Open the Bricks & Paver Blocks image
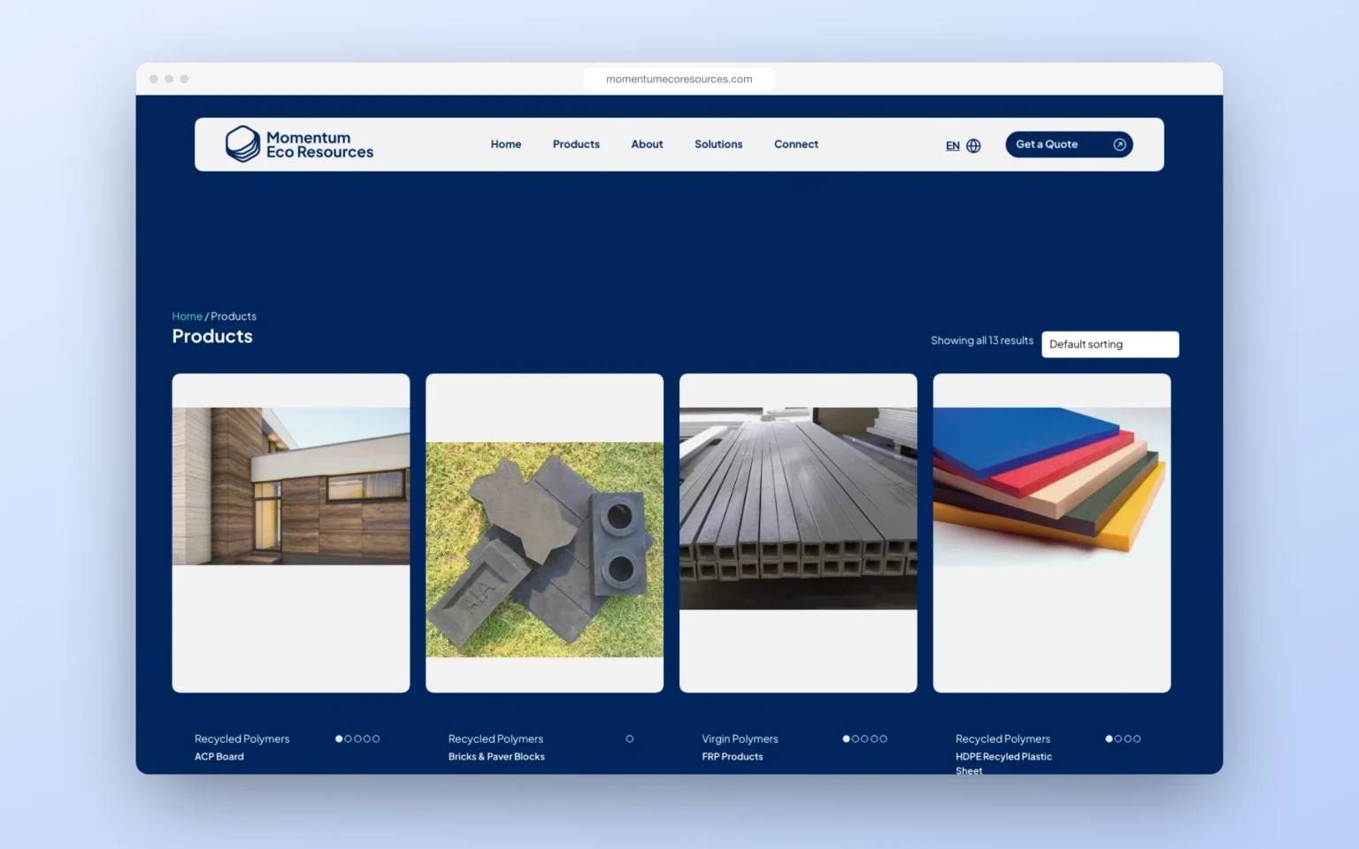Screen dimensions: 1359x849 (544, 549)
